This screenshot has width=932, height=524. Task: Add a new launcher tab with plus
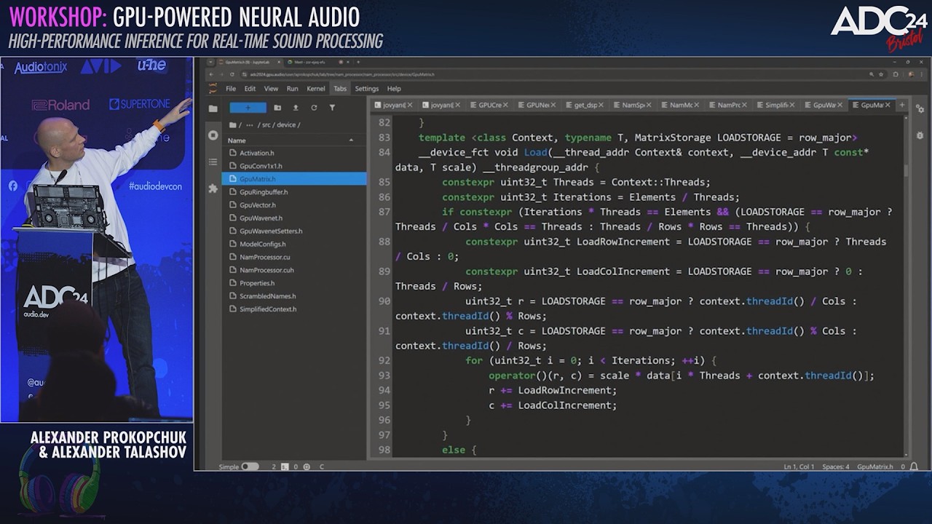tap(901, 105)
